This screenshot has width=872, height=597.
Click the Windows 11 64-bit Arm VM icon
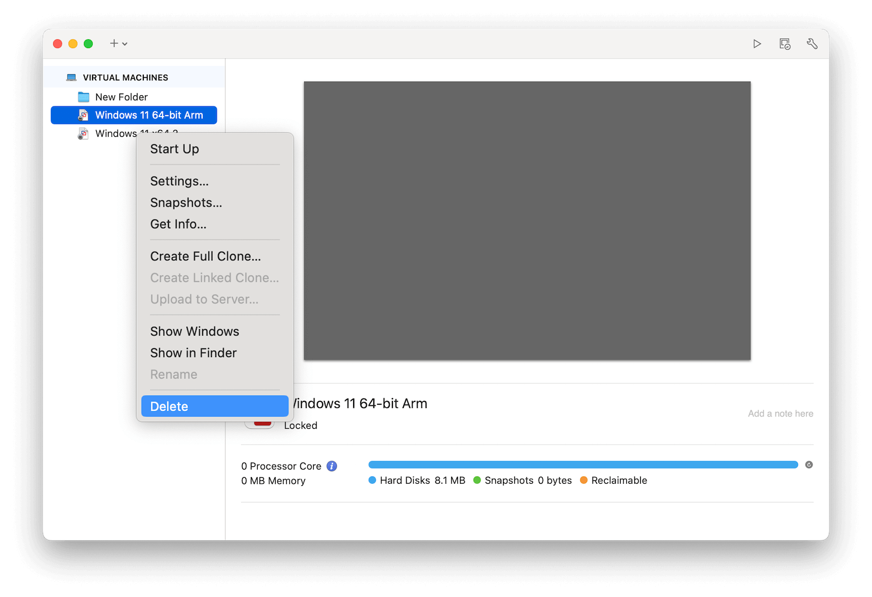coord(83,115)
